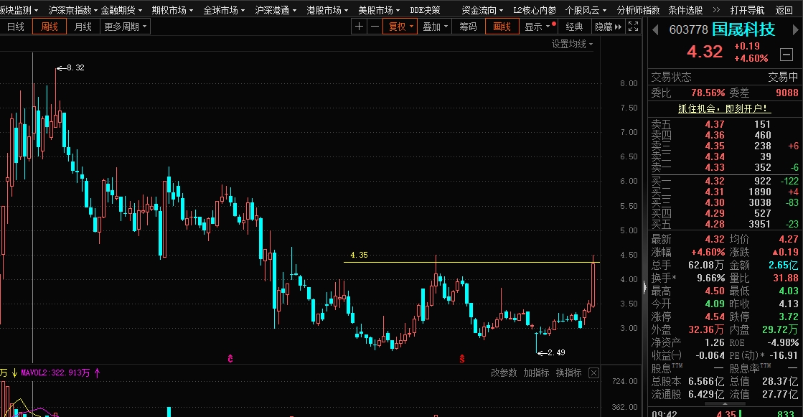The width and height of the screenshot is (803, 417).
Task: Open 显示 display dropdown
Action: [537, 27]
